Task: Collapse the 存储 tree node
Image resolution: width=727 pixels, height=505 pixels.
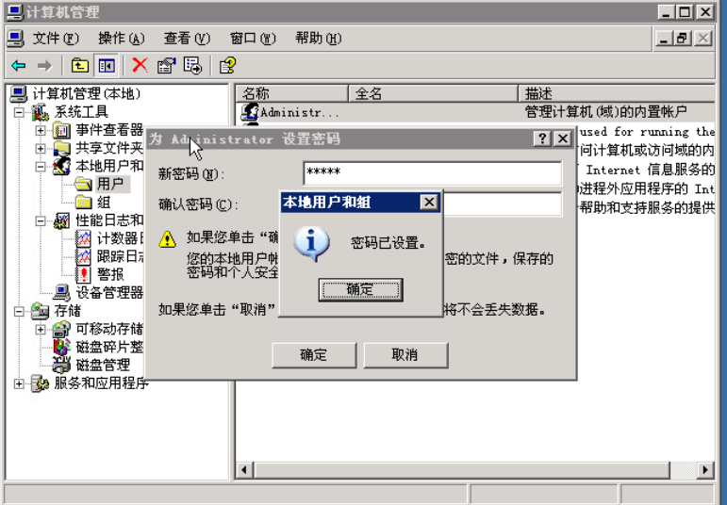Action: click(x=19, y=311)
